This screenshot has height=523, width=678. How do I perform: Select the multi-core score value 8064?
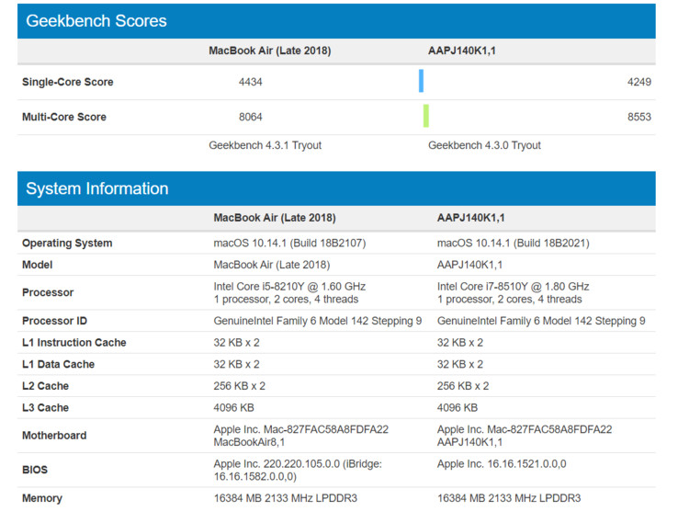(251, 117)
